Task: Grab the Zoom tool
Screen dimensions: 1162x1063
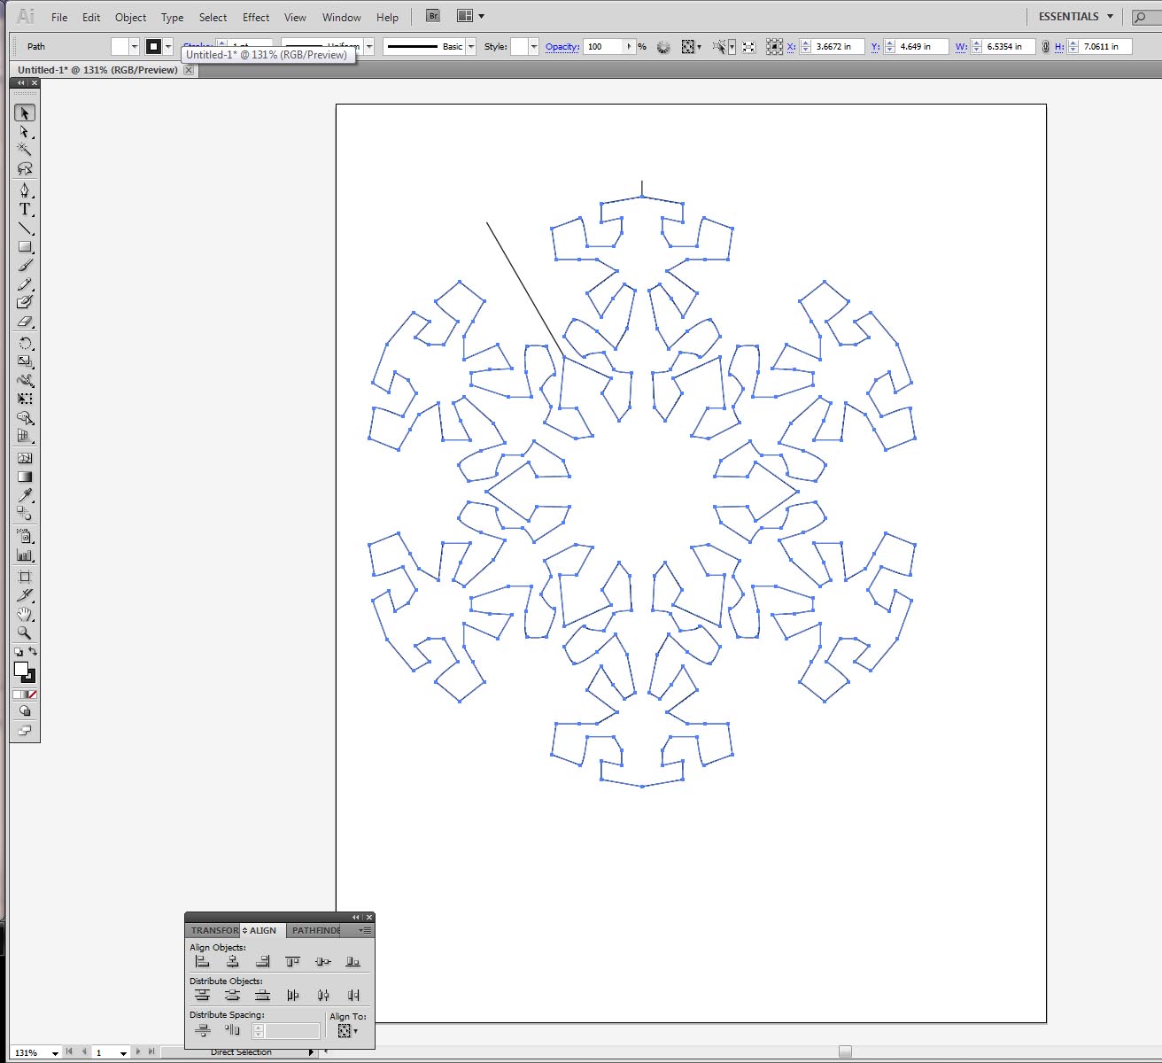Action: click(25, 634)
